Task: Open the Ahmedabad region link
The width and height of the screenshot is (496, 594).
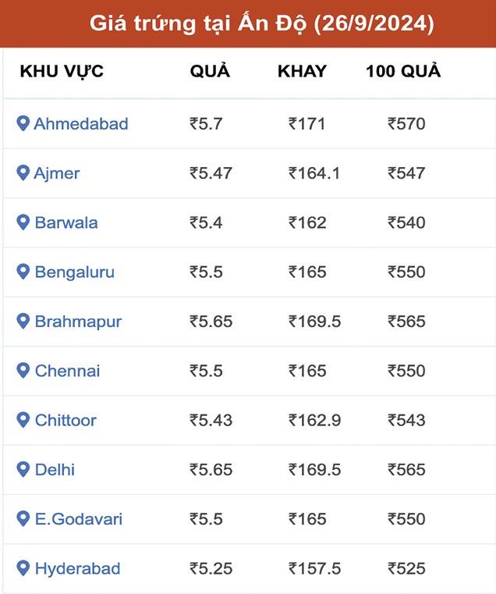Action: 81,123
